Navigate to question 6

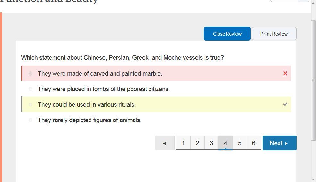click(254, 143)
